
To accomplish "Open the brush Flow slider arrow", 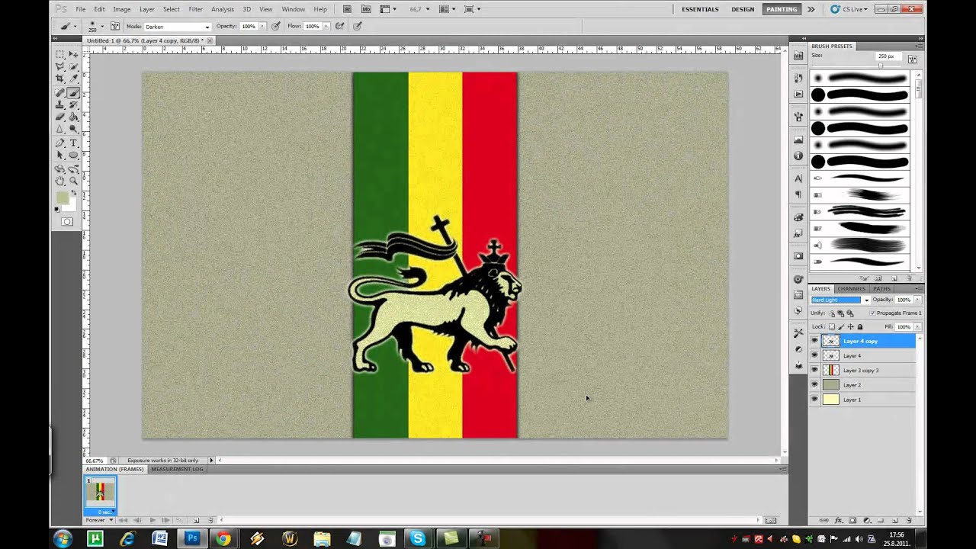I will tap(326, 26).
